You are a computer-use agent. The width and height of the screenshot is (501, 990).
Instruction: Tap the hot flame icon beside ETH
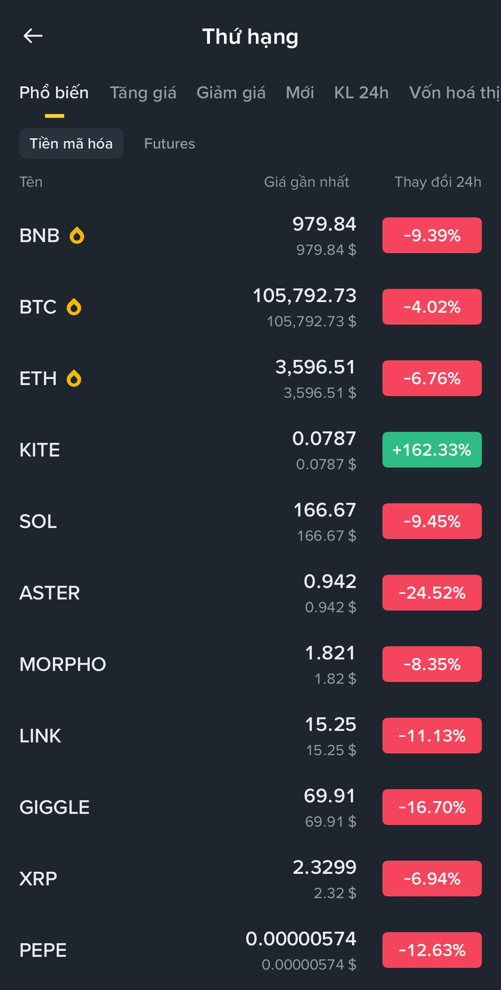coord(74,378)
